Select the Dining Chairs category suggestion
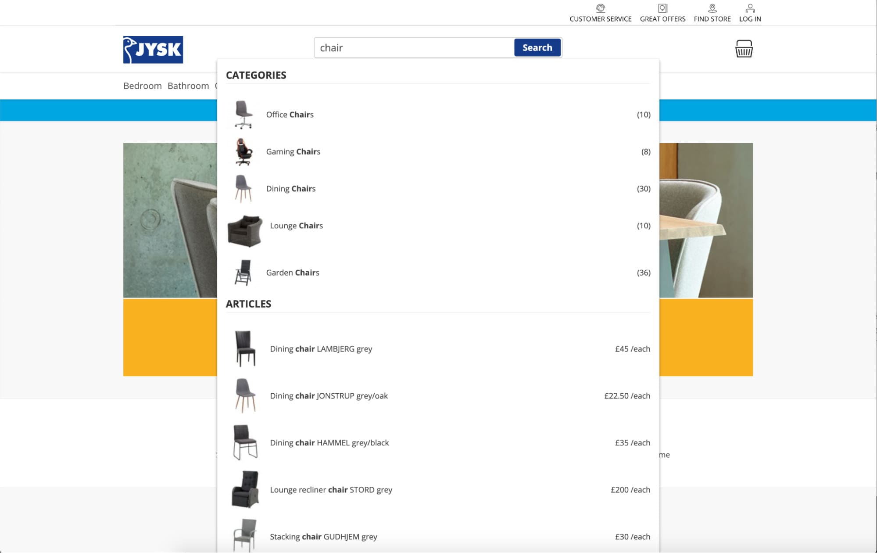This screenshot has width=877, height=553. click(x=438, y=188)
